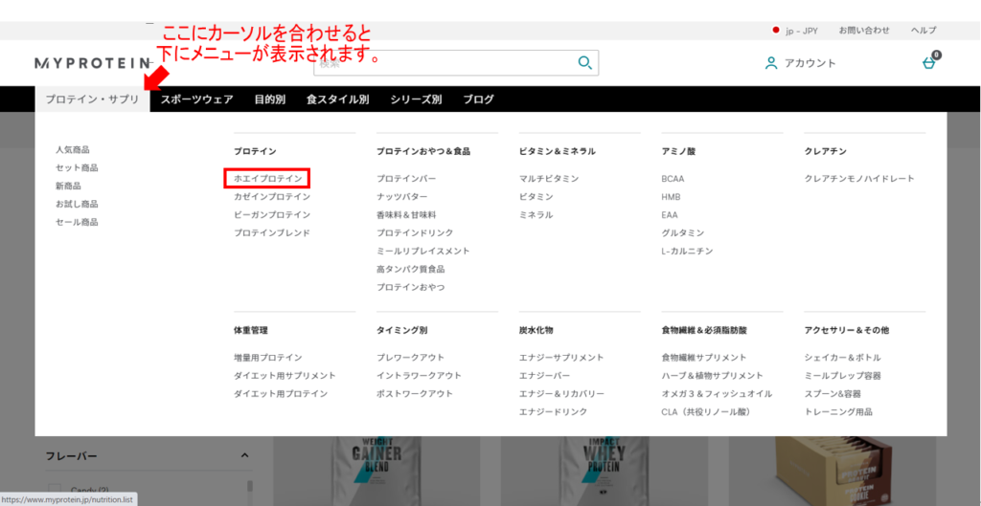The width and height of the screenshot is (981, 506).
Task: Choose EAA from the menu
Action: (x=670, y=215)
